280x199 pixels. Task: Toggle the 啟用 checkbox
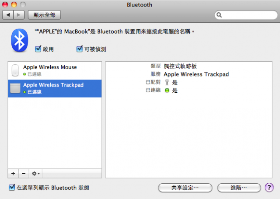click(x=38, y=49)
